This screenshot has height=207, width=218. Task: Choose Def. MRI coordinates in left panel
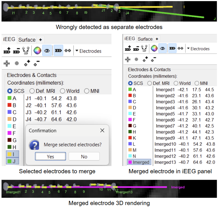click(32, 91)
